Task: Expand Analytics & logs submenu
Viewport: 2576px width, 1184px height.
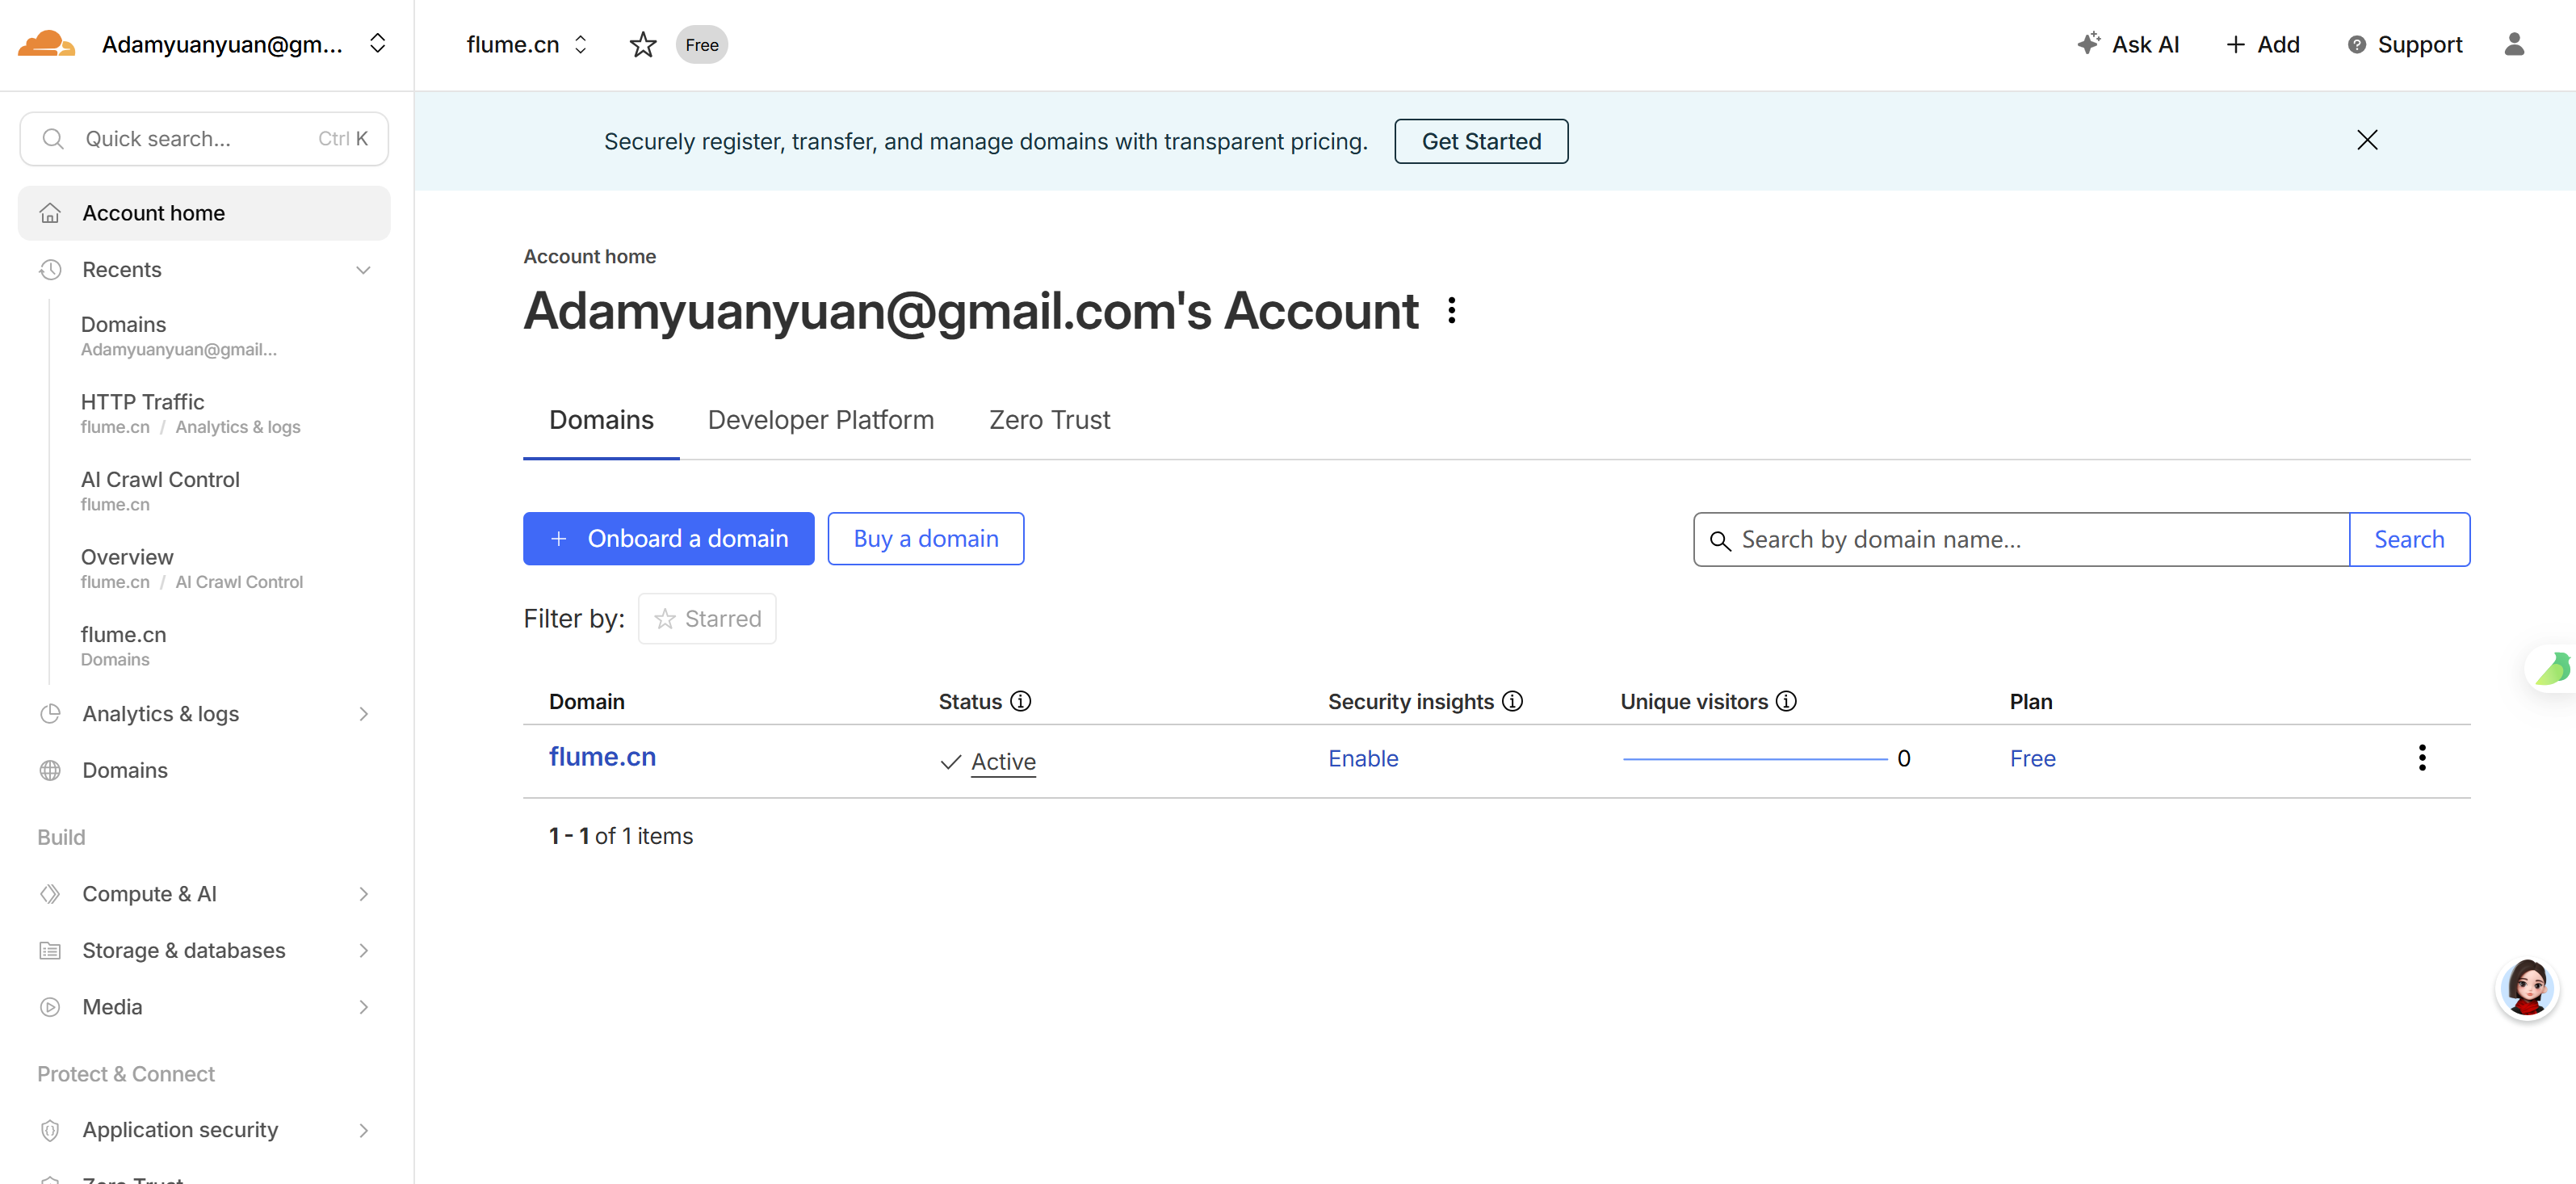Action: coord(363,714)
